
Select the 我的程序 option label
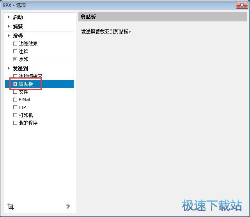pos(28,123)
